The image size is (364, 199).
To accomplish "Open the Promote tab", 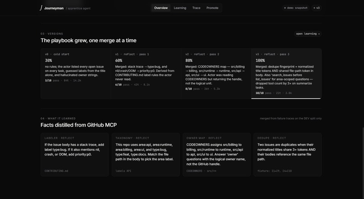I will [212, 8].
